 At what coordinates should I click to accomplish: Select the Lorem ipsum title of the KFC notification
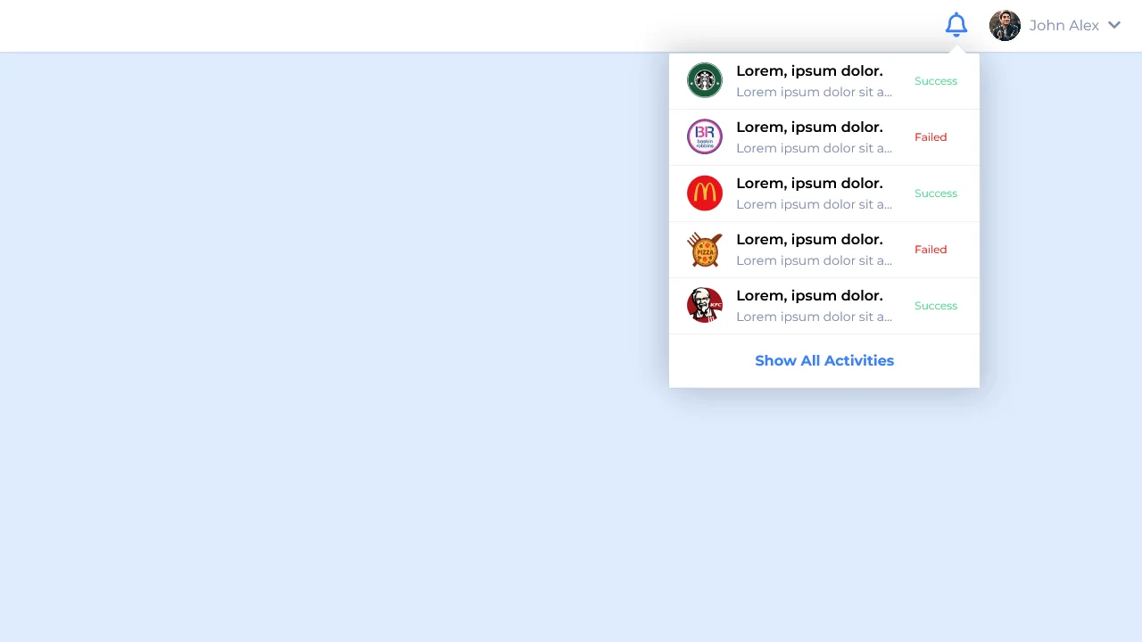(x=809, y=295)
